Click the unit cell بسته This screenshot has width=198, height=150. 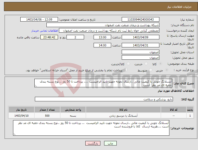[73, 116]
